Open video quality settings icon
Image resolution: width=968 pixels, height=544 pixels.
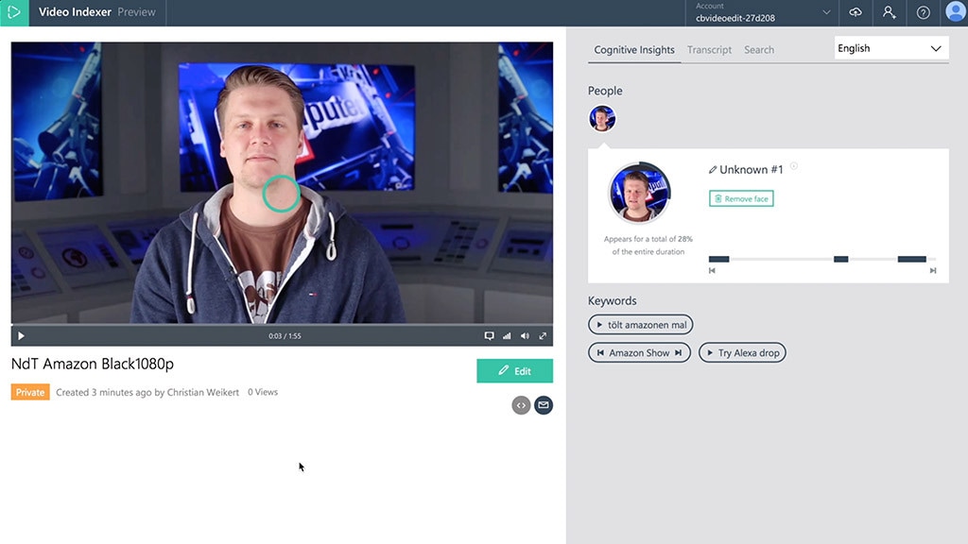click(x=507, y=336)
